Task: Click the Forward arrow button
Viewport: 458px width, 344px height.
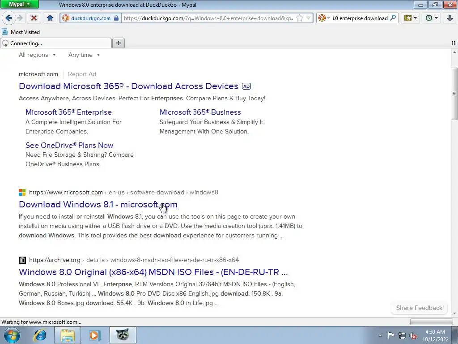Action: coord(20,18)
